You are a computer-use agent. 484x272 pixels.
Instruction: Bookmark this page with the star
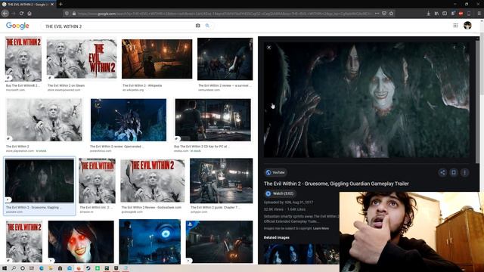[x=391, y=14]
